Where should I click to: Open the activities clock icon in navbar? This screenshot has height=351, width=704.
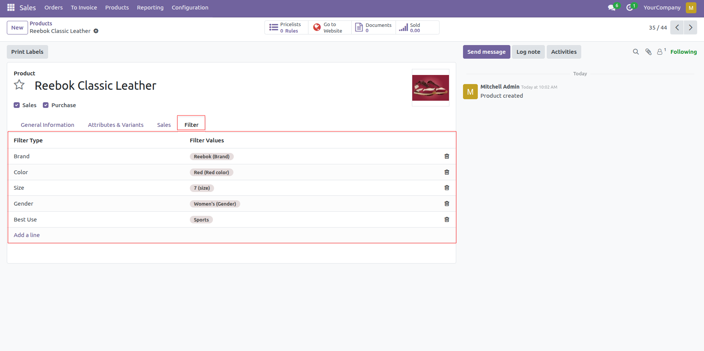pyautogui.click(x=630, y=8)
